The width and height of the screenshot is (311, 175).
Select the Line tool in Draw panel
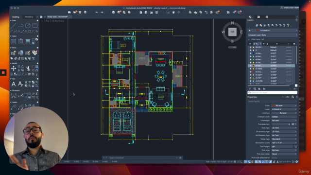[x=14, y=26]
